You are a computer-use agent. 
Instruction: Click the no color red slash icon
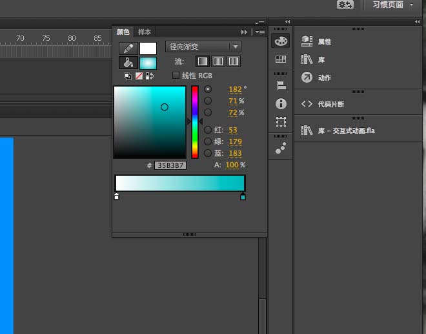pyautogui.click(x=139, y=76)
